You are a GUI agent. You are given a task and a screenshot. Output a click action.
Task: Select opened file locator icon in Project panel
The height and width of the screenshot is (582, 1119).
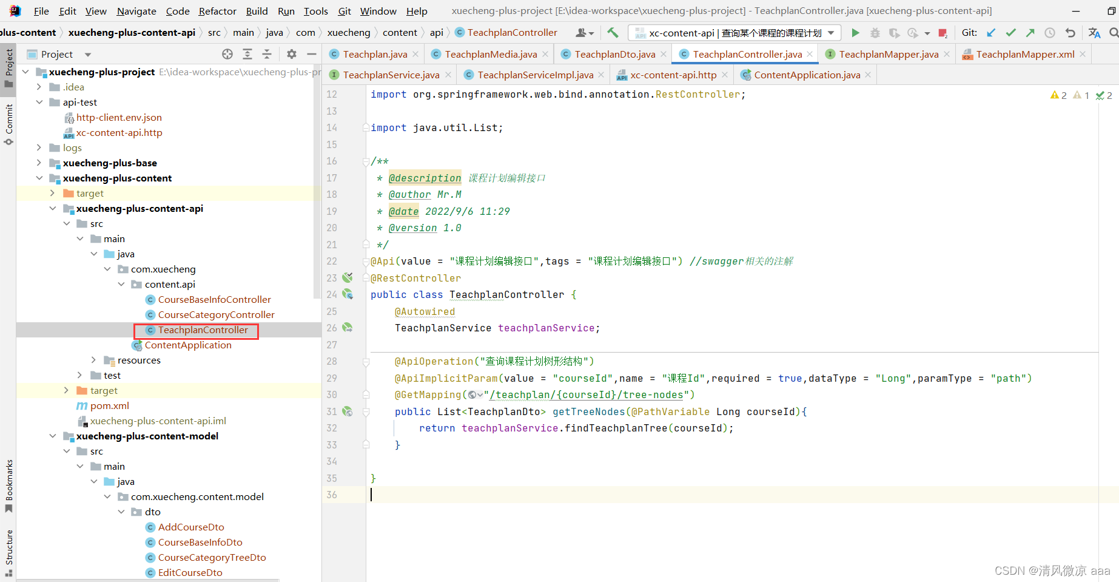[227, 54]
